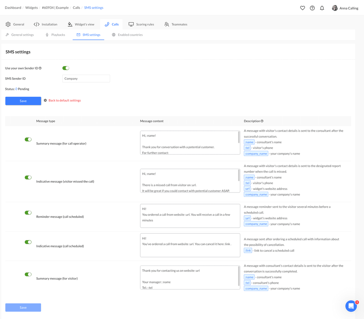Click the Playbacks microphone icon
The height and width of the screenshot is (319, 364).
click(x=47, y=35)
